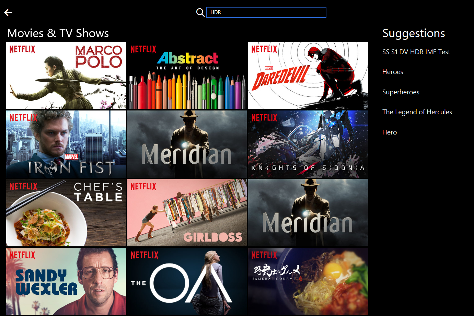Choose the Chef's Table thumbnail
This screenshot has width=474, height=316.
point(66,213)
